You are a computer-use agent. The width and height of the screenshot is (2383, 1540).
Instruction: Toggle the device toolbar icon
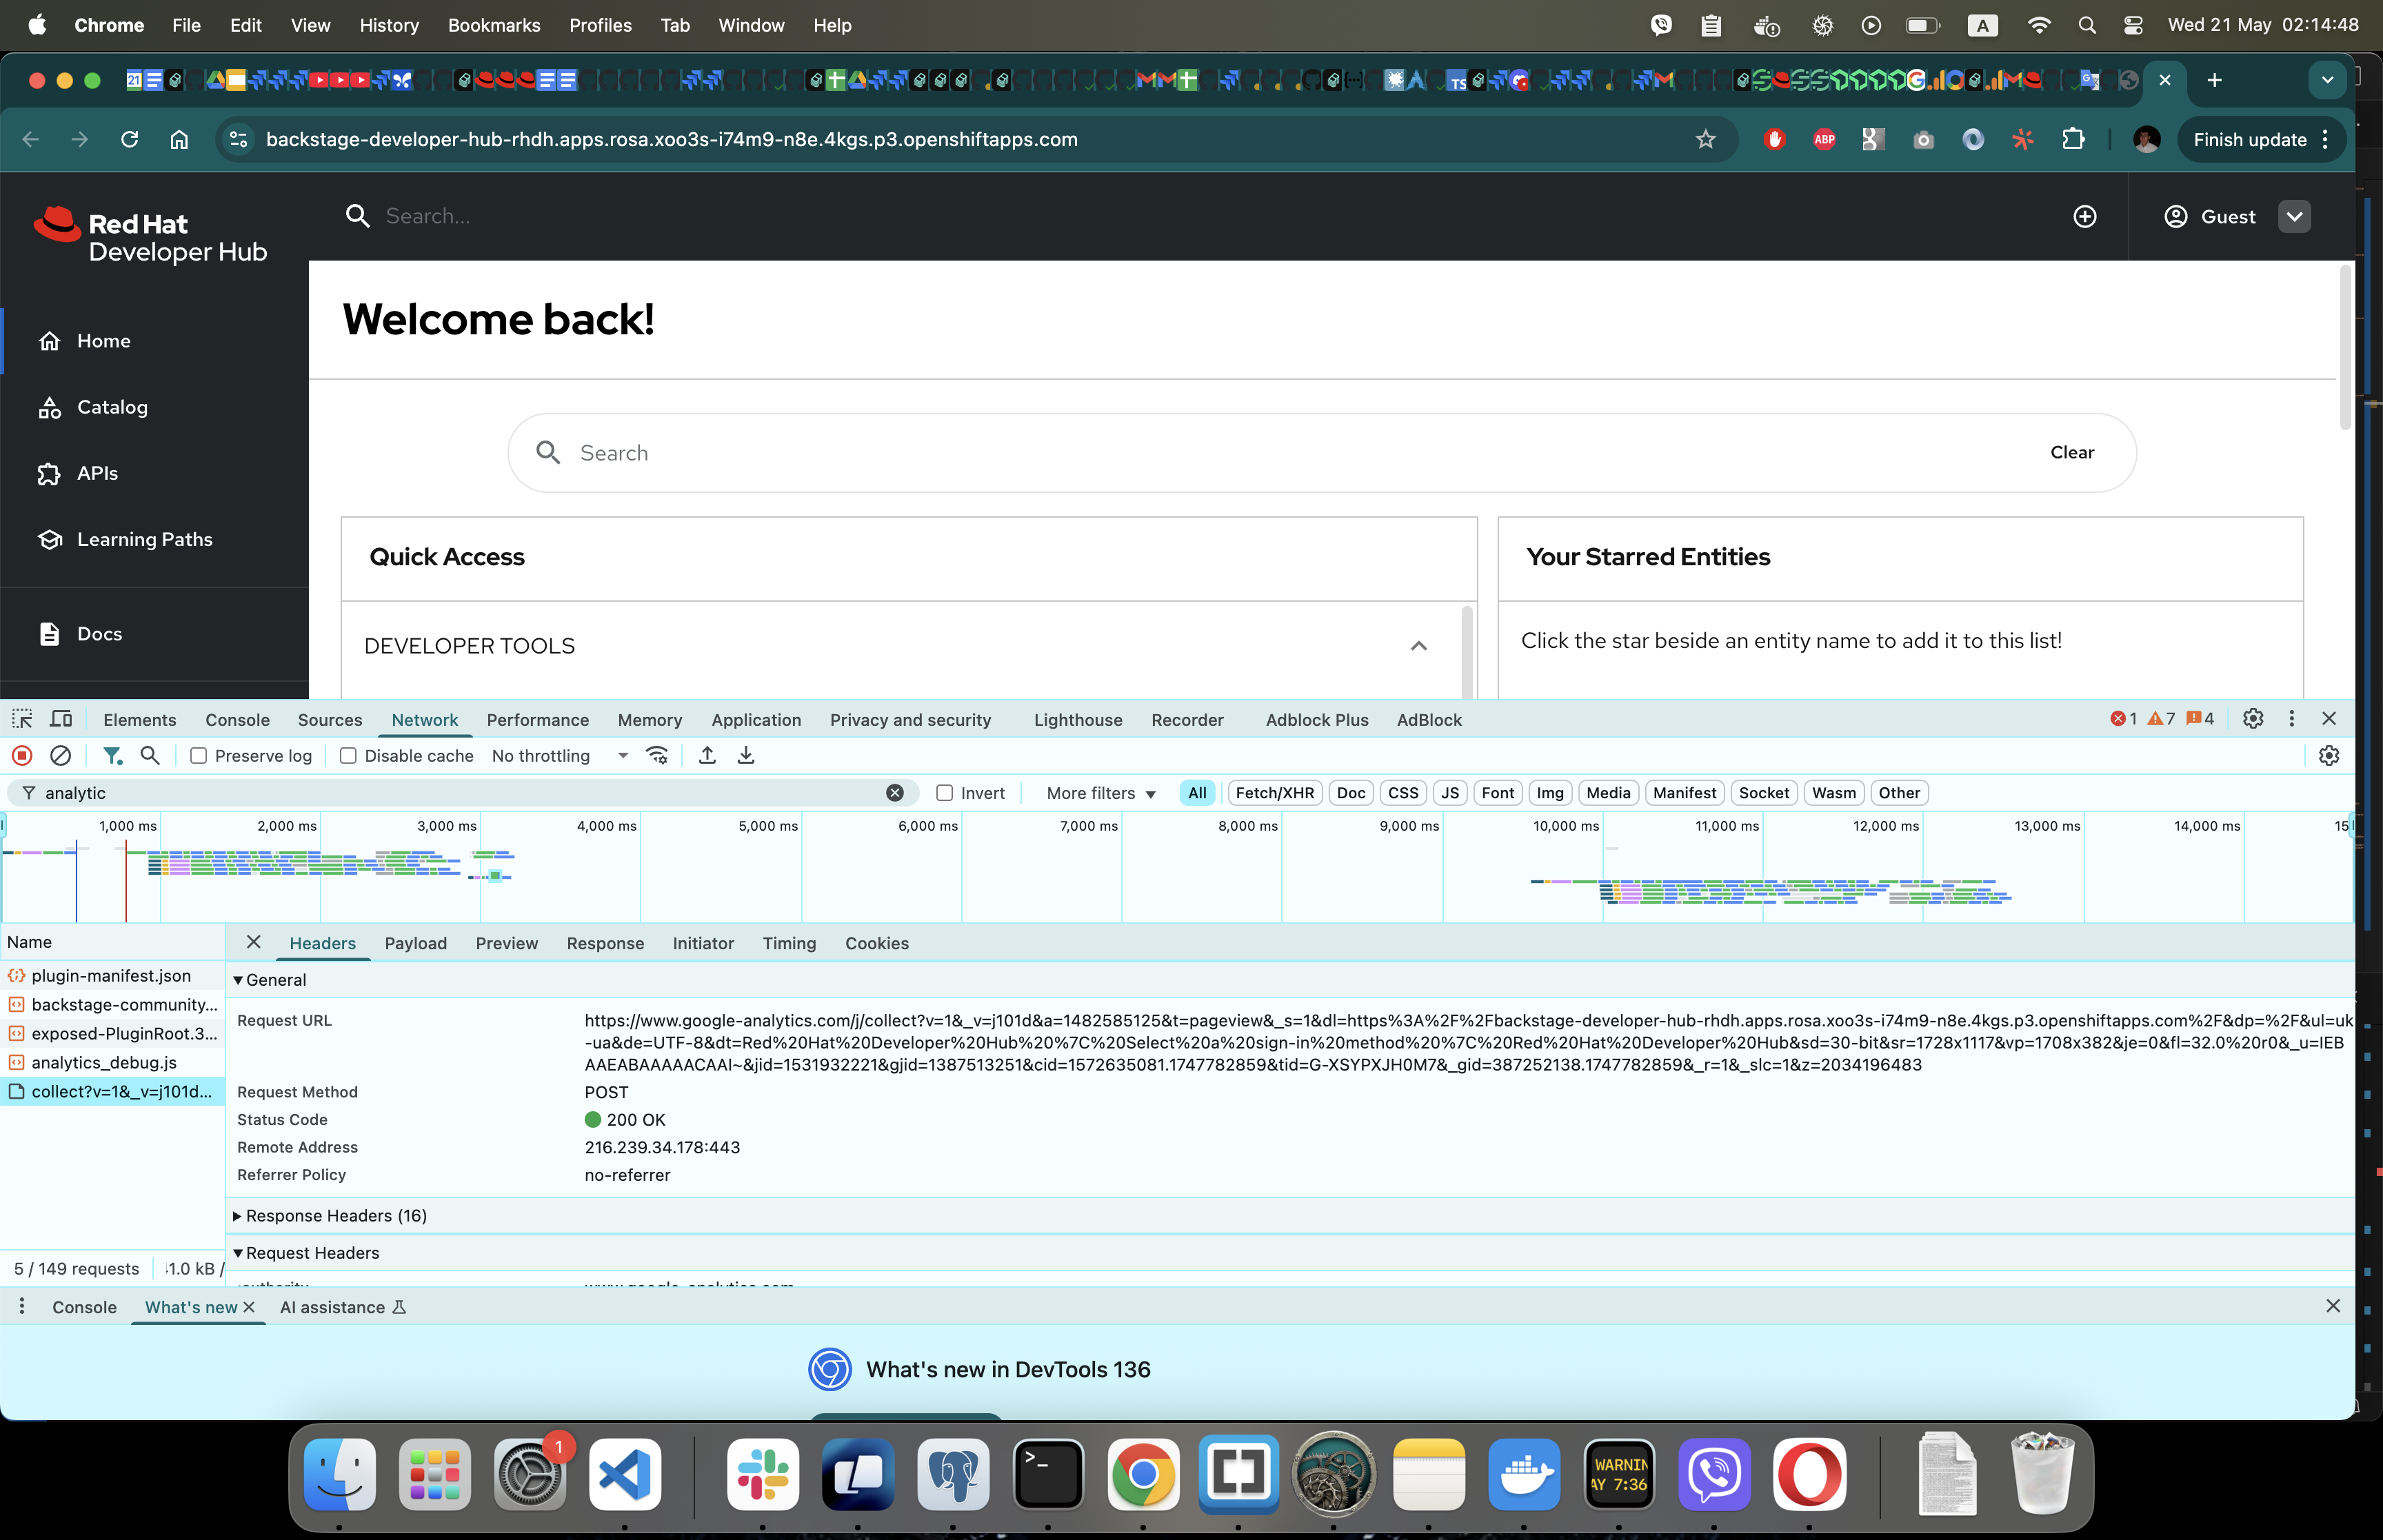61,719
